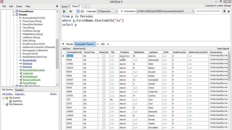232x130 pixels.
Task: Toggle NameStyle checkbox for Baker row
Action: (104, 68)
